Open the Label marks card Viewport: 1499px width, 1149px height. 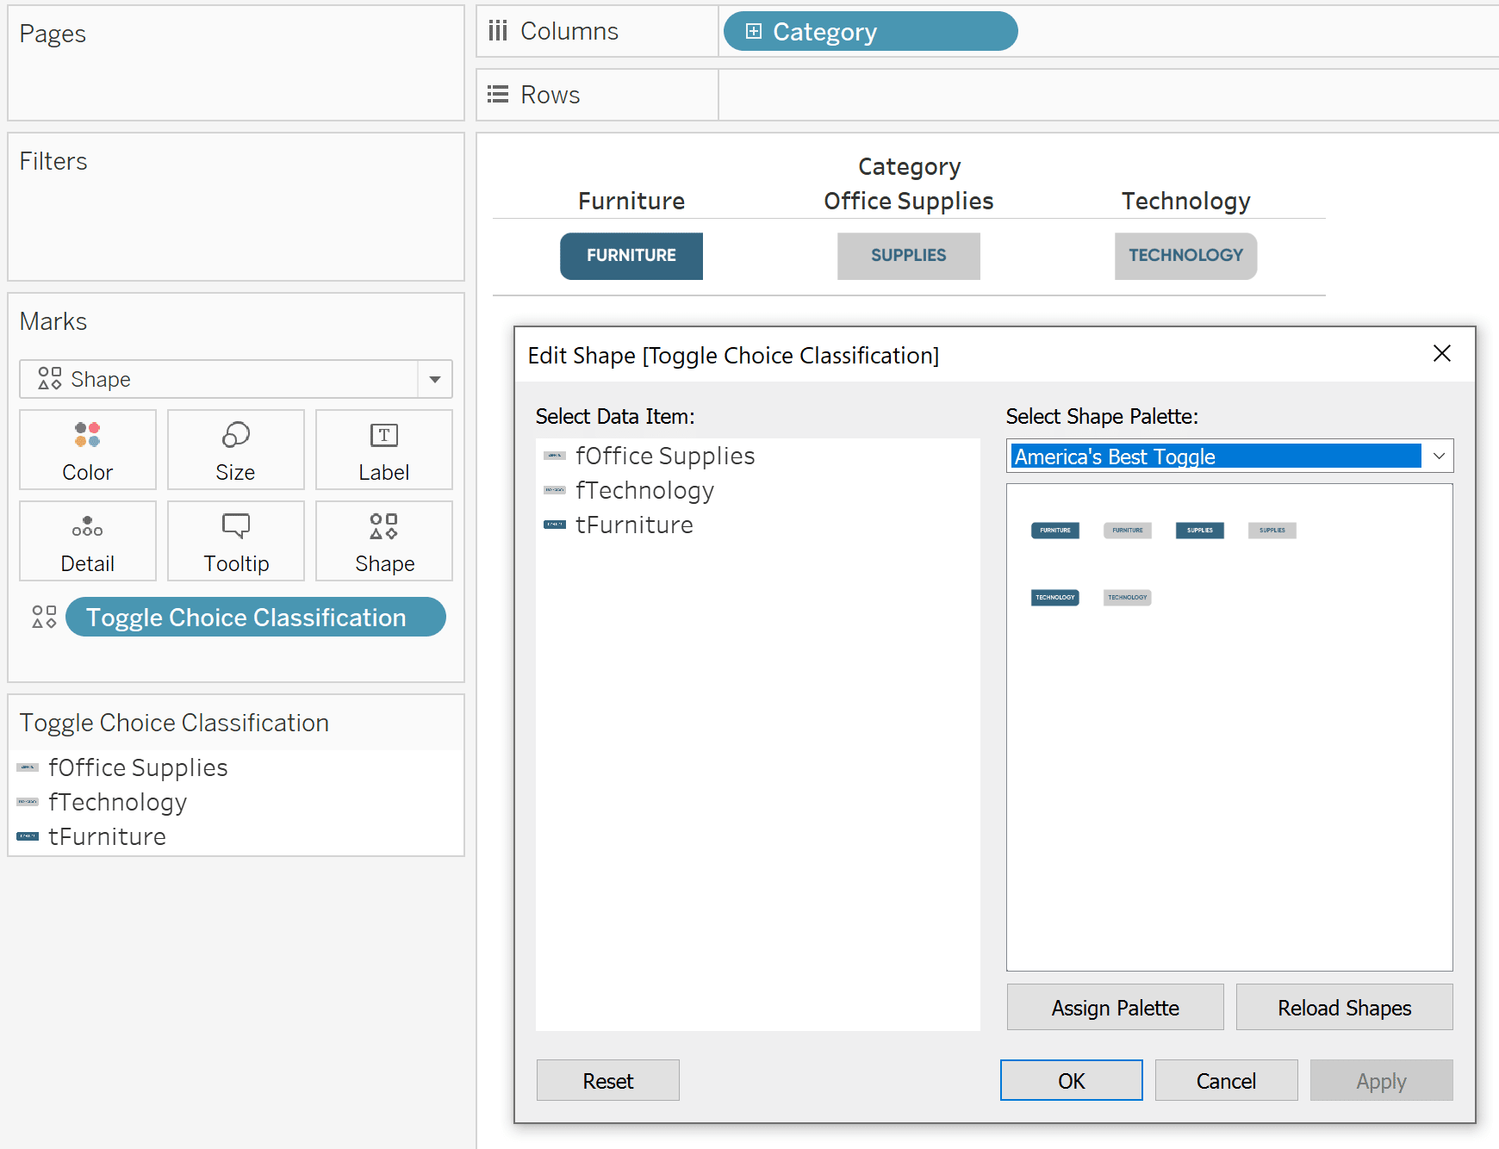point(384,450)
